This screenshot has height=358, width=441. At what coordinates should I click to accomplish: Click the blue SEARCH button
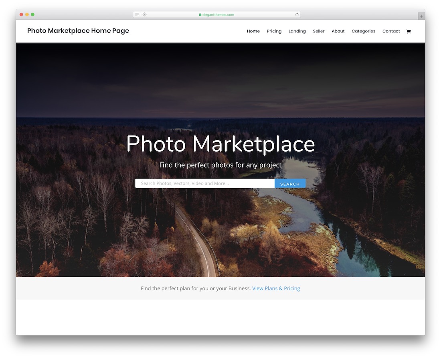290,183
